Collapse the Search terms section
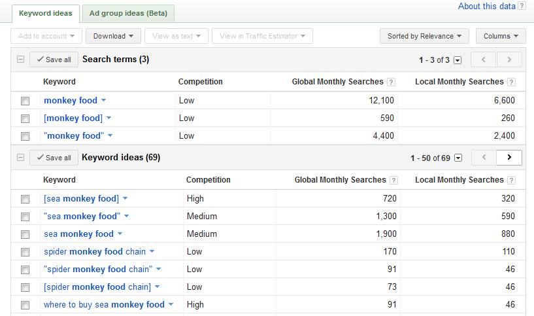534x316 pixels. 20,60
